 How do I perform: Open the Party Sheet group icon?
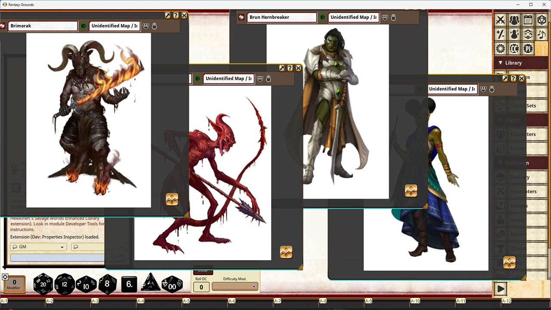(x=515, y=20)
